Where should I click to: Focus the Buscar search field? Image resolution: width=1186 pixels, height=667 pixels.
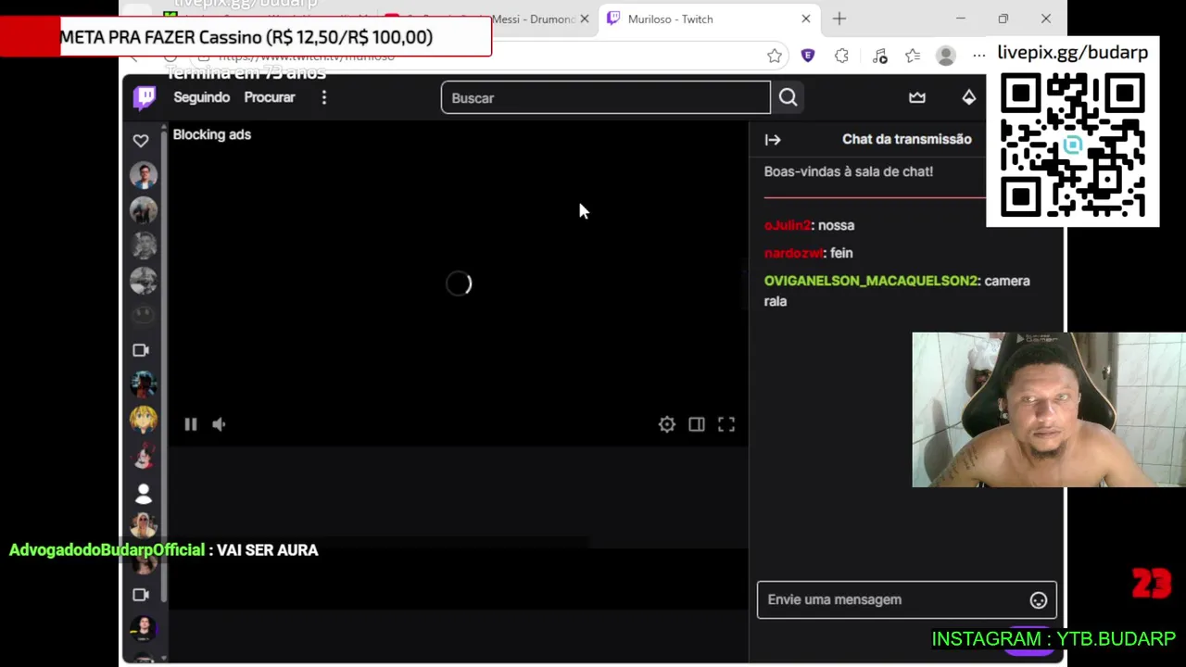pos(605,97)
